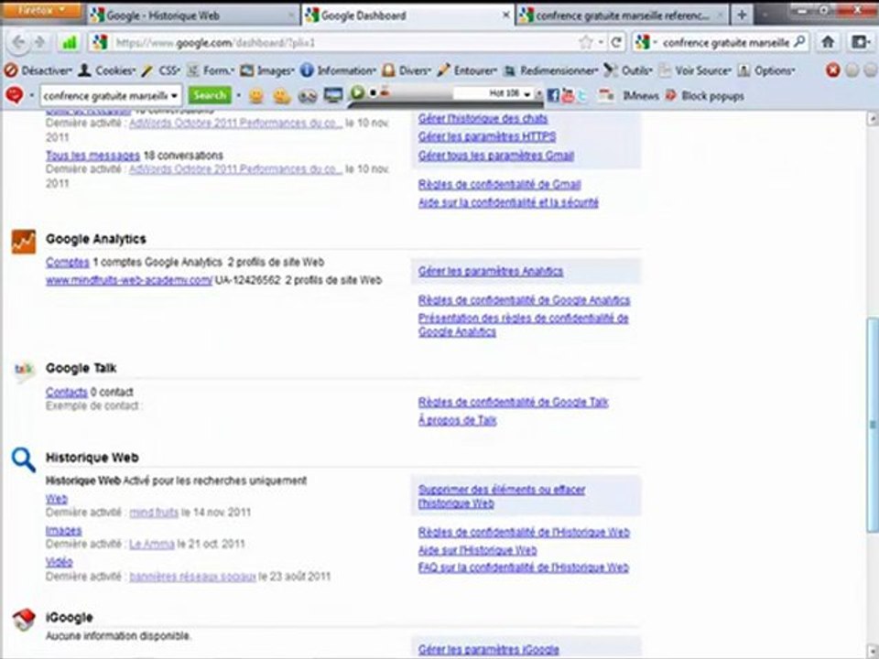Bookmark page with the star icon
Screen dimensions: 879x659
point(586,43)
